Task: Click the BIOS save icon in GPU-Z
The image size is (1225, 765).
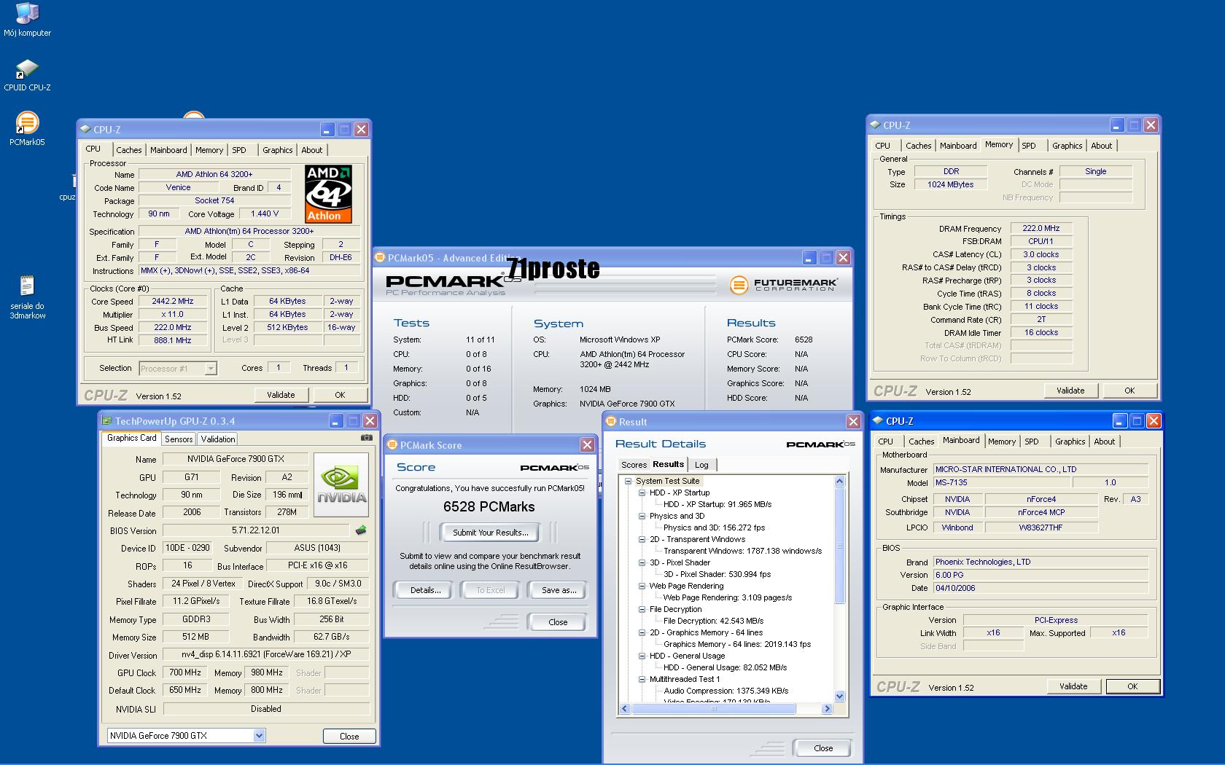Action: tap(360, 530)
